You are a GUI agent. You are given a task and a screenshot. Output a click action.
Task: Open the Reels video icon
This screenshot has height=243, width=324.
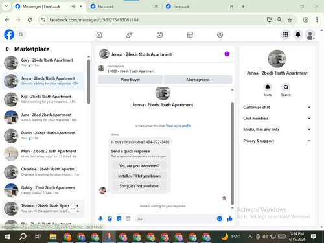(x=159, y=34)
